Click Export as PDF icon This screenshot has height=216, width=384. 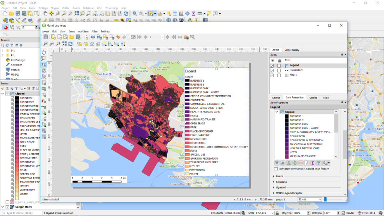(x=112, y=37)
